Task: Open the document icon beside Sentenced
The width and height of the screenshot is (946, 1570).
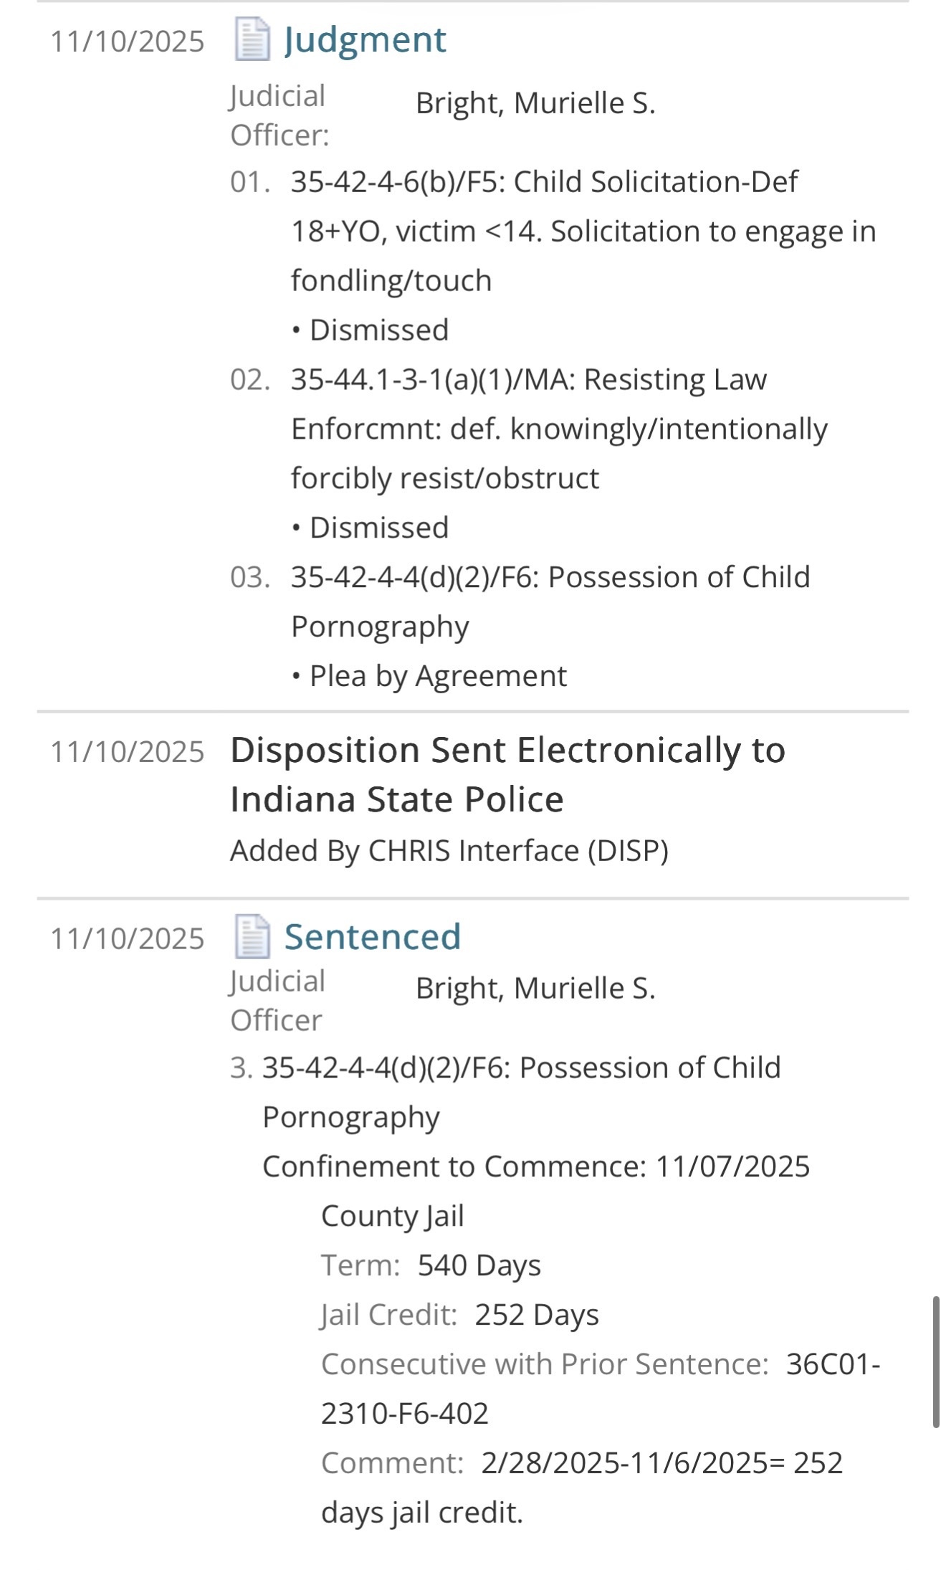Action: (x=252, y=936)
